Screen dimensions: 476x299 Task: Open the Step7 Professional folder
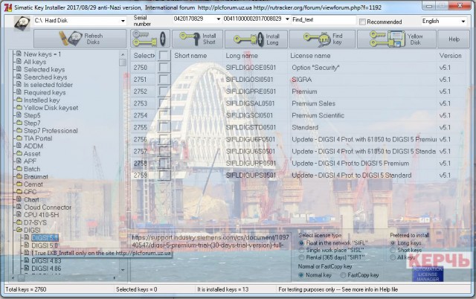51,130
